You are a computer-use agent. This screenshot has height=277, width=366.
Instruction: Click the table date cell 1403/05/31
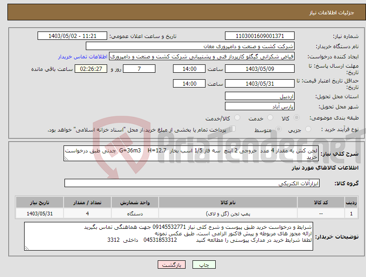[40, 214]
